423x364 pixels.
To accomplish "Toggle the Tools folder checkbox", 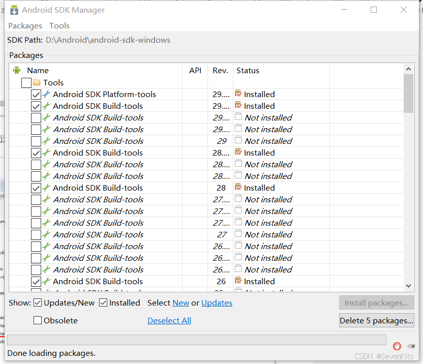I will click(26, 82).
